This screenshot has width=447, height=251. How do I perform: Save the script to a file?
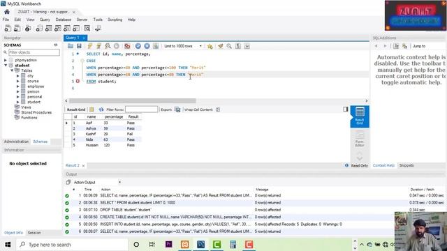79,46
